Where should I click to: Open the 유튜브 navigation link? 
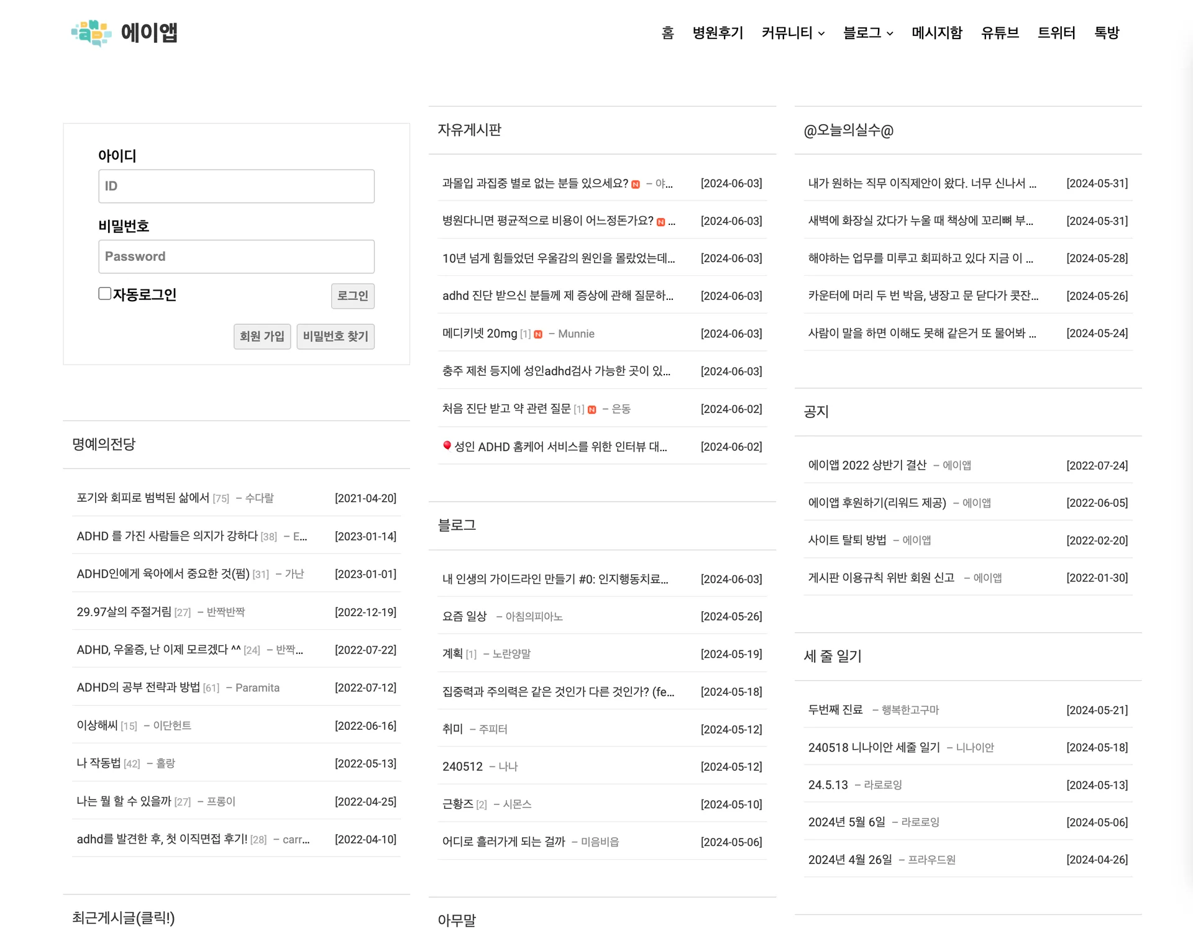(1000, 33)
